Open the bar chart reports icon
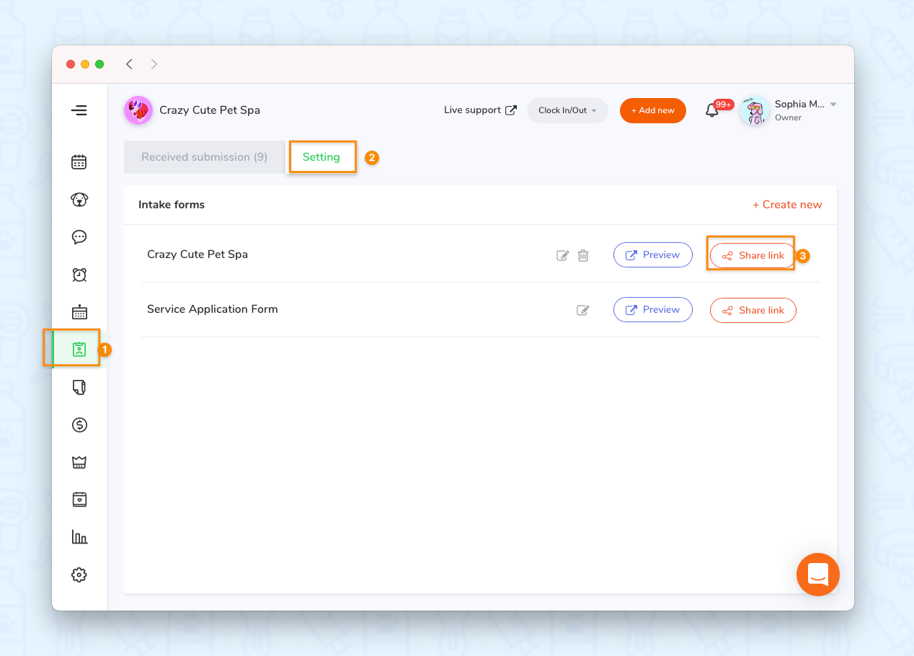 [x=79, y=537]
